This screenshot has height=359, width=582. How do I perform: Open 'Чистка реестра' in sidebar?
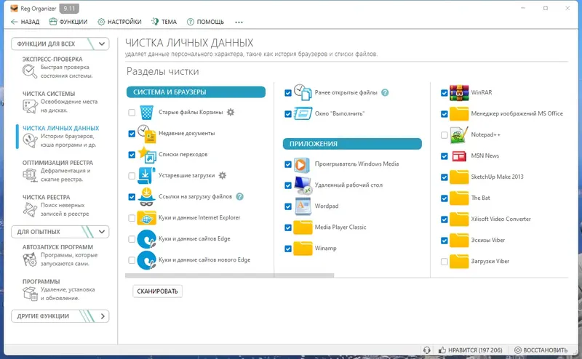click(x=57, y=205)
